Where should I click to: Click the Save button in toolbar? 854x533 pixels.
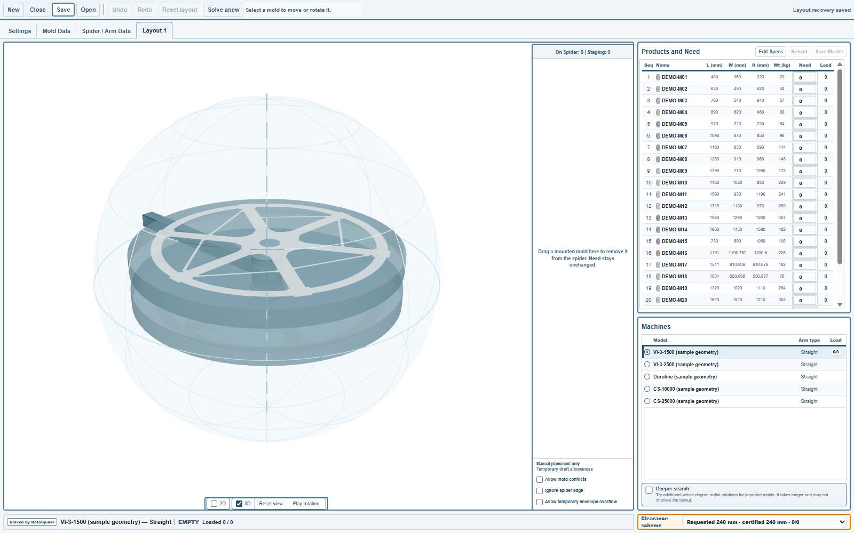pos(64,10)
